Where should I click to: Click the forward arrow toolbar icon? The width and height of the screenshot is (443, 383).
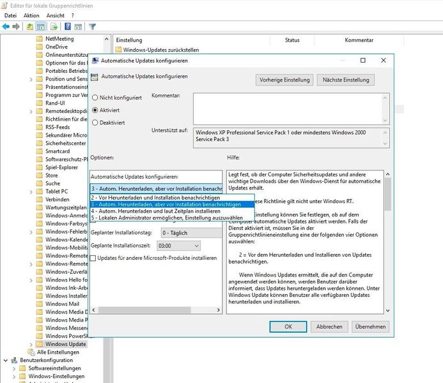(16, 27)
